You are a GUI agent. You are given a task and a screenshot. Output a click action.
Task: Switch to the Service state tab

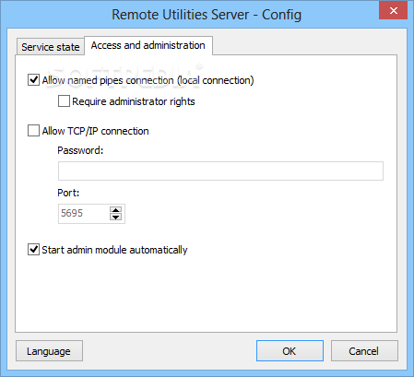pyautogui.click(x=51, y=47)
